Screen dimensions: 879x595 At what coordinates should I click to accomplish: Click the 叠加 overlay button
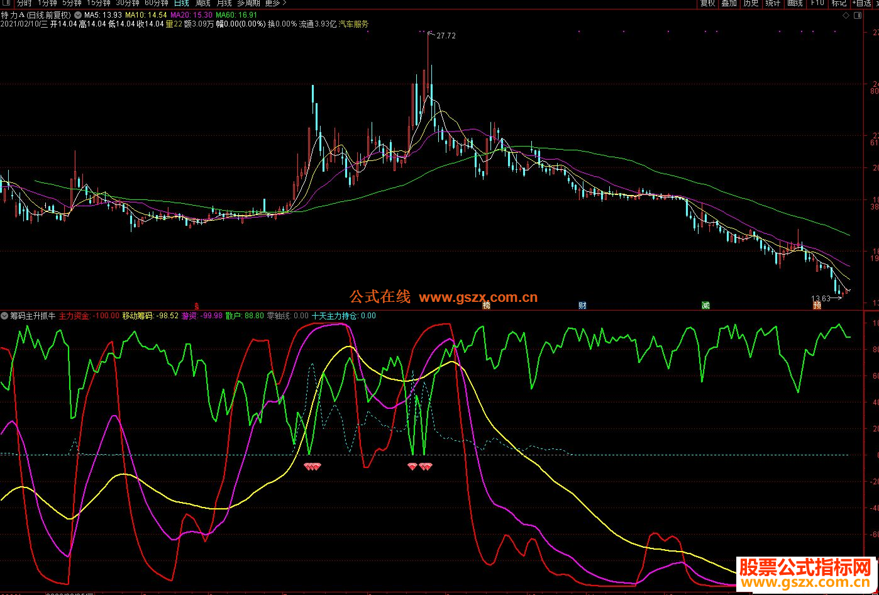click(729, 3)
